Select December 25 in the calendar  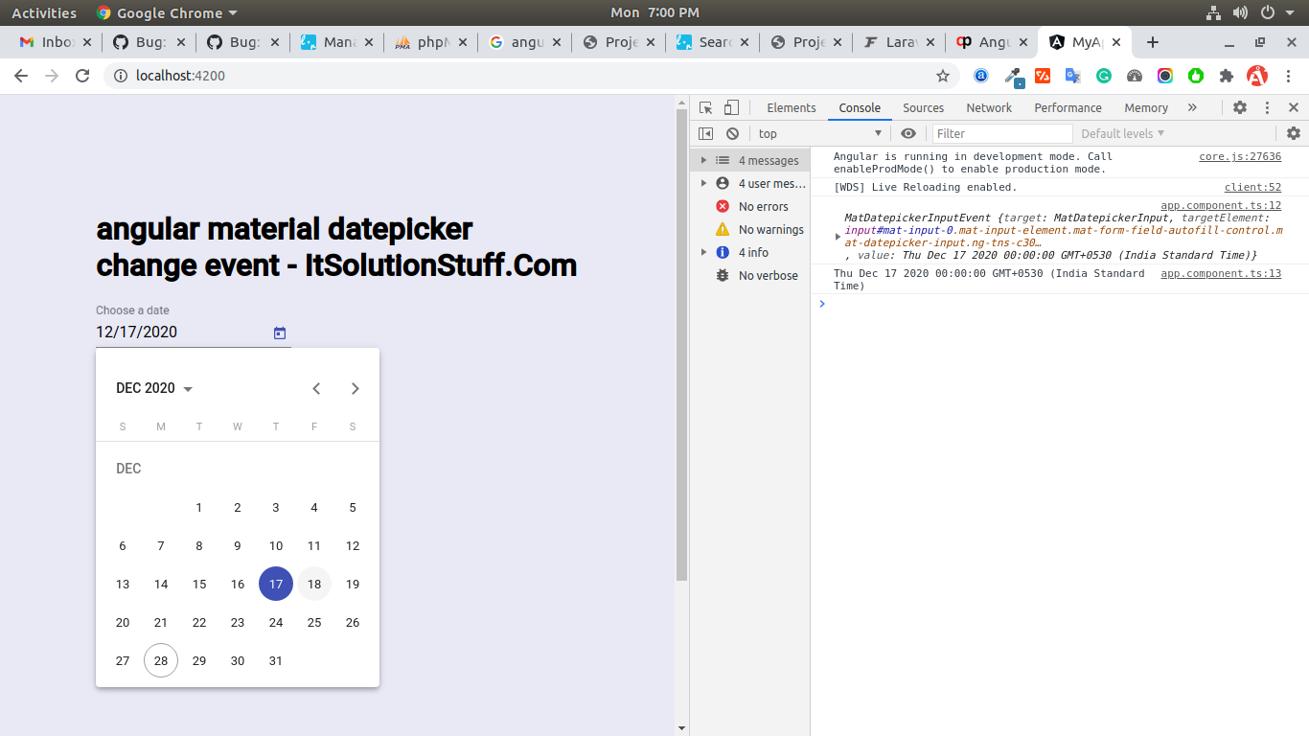point(314,623)
